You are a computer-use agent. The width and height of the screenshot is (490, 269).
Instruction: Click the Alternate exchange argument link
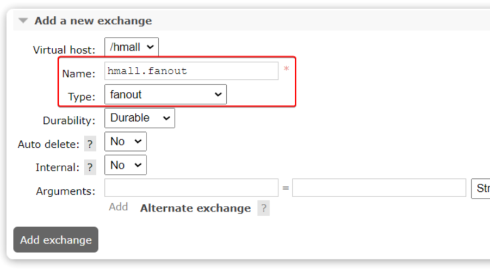click(195, 208)
